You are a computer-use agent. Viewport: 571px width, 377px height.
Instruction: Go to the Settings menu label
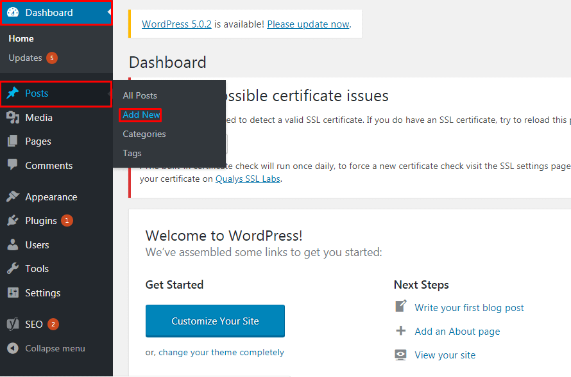tap(42, 293)
